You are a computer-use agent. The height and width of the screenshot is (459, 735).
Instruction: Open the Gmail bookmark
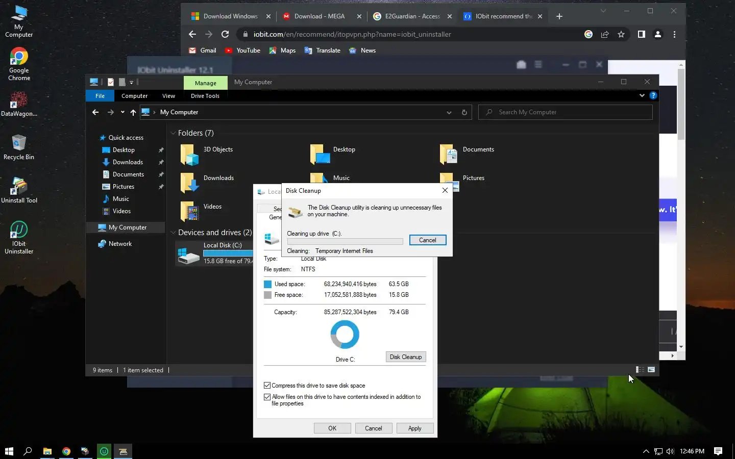click(203, 50)
